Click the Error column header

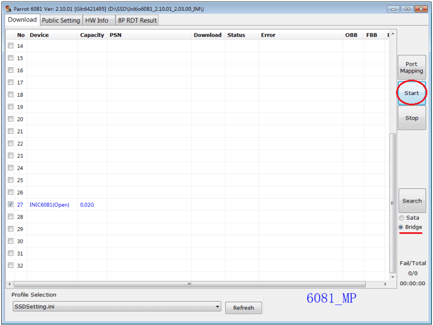click(300, 35)
